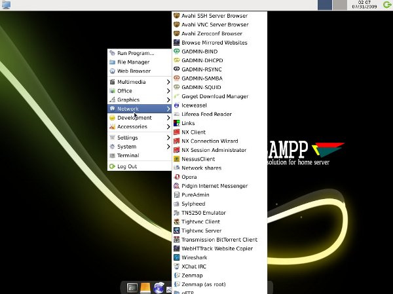Screen dimensions: 393x294
Task: Expand the Multimedia submenu arrow
Action: tap(168, 82)
